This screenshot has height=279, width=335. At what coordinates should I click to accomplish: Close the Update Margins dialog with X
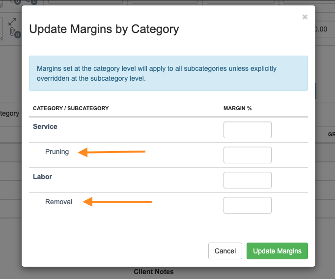click(x=305, y=17)
